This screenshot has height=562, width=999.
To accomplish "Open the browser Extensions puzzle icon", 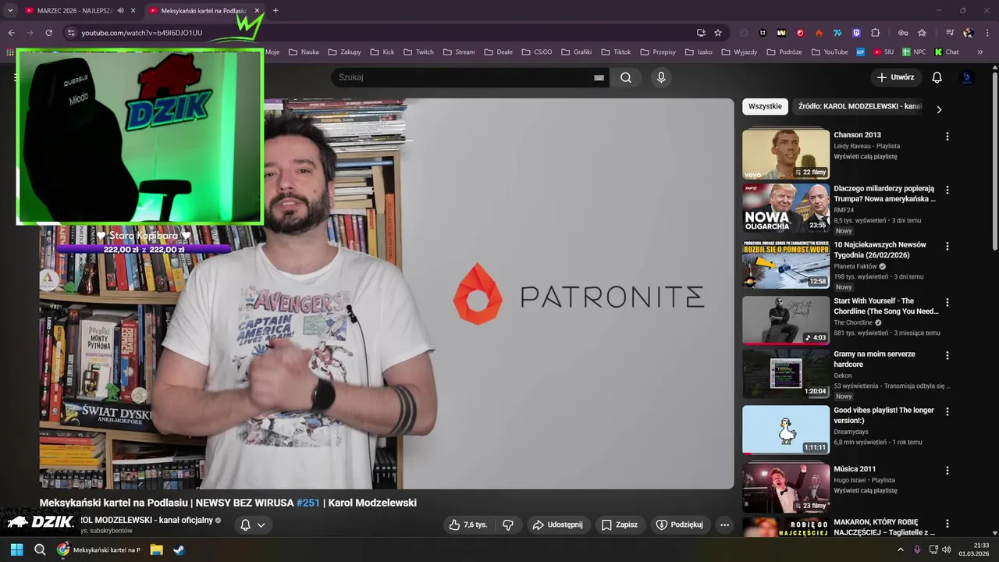I will coord(875,33).
